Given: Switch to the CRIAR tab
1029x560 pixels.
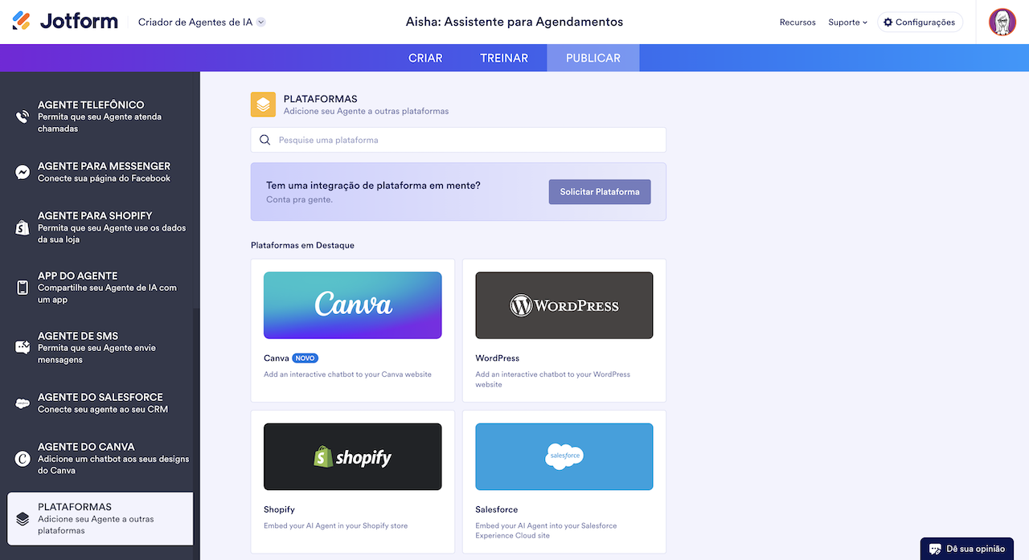Looking at the screenshot, I should click(x=425, y=58).
